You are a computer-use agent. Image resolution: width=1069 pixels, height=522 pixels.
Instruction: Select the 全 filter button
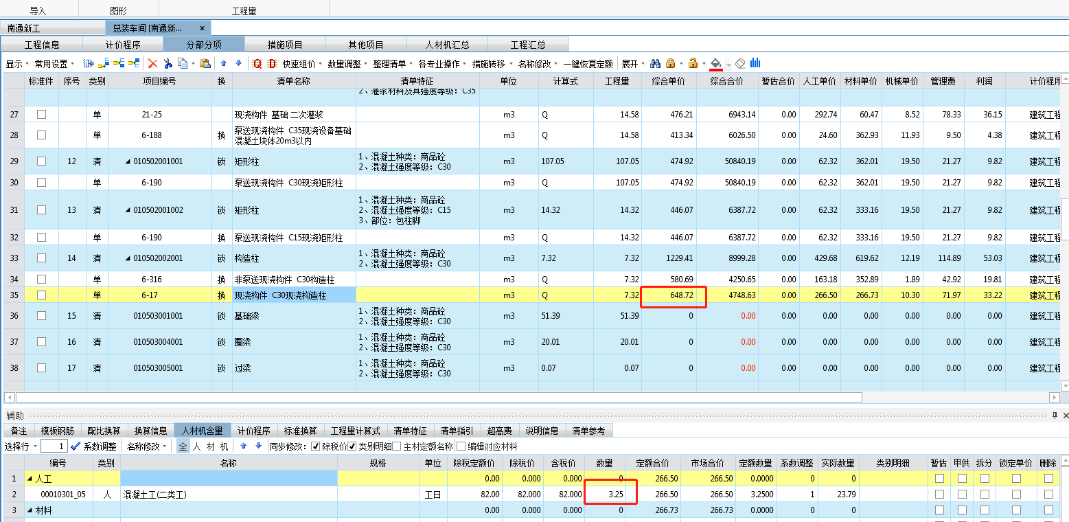coord(183,446)
